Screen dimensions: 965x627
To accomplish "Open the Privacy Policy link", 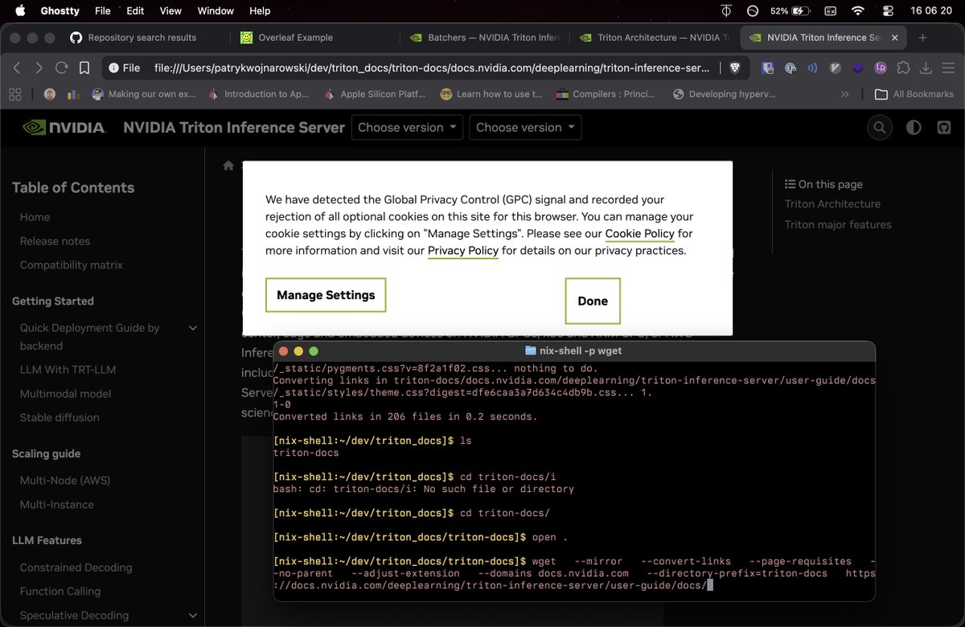I will click(462, 251).
